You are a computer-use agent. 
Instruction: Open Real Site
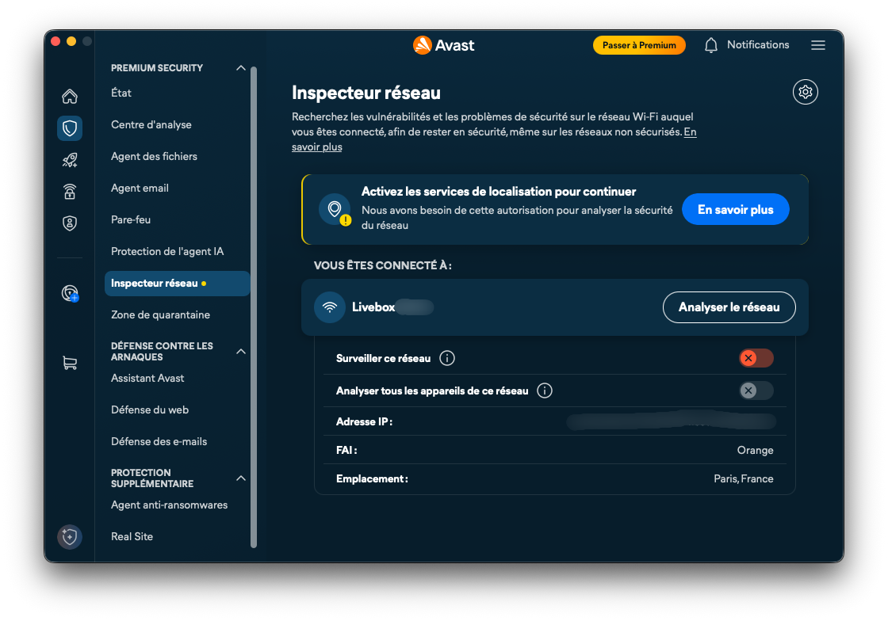pos(132,536)
